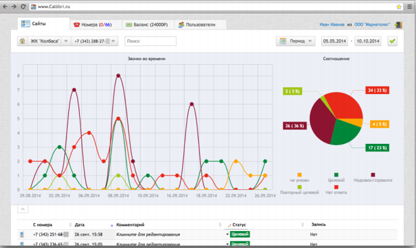416x248 pixels.
Task: Bookmark page with the star icon
Action: [x=399, y=7]
